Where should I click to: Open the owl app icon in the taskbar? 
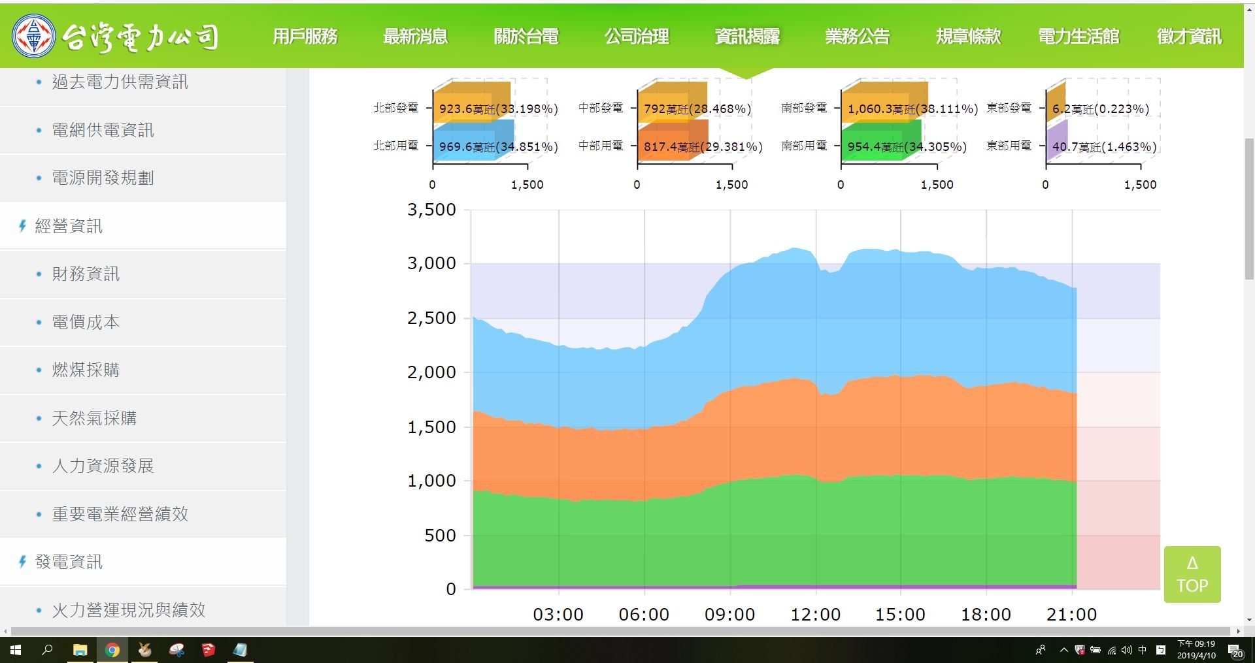144,650
